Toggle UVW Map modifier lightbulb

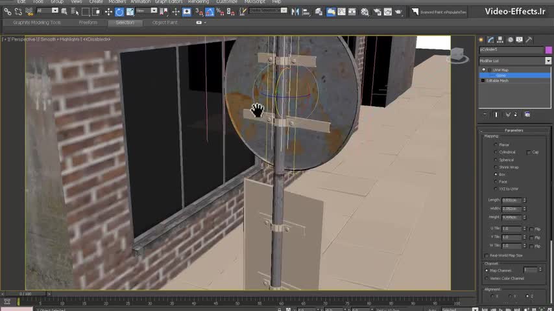484,70
